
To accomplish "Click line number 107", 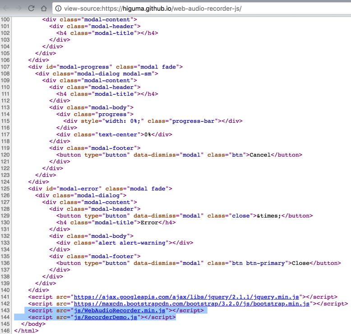I will tap(5, 67).
